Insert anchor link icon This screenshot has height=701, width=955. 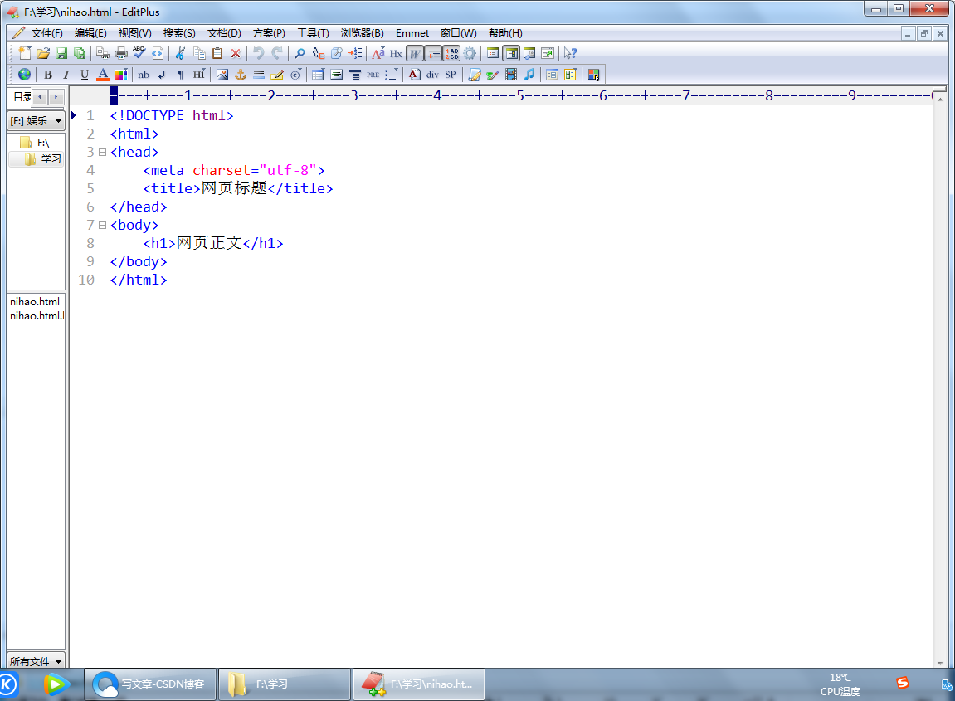tap(241, 75)
